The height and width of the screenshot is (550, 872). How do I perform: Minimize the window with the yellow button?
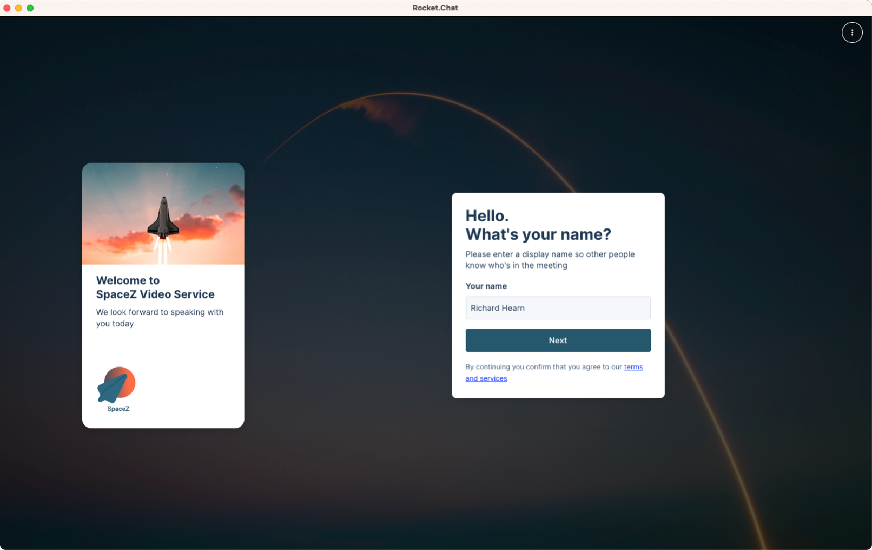tap(18, 8)
